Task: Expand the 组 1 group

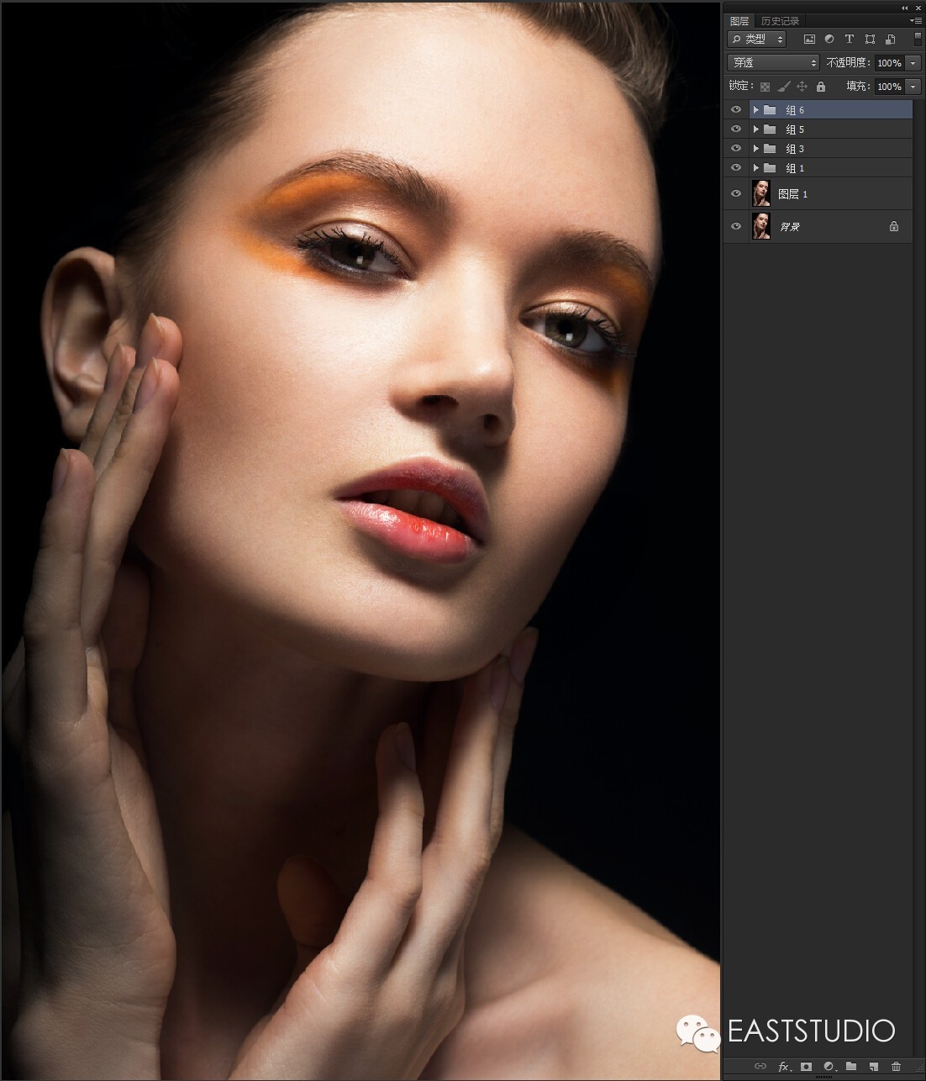Action: coord(755,167)
